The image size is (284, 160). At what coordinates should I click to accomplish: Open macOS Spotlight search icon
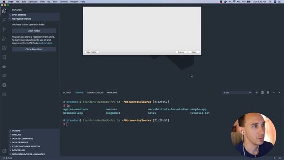click(270, 2)
